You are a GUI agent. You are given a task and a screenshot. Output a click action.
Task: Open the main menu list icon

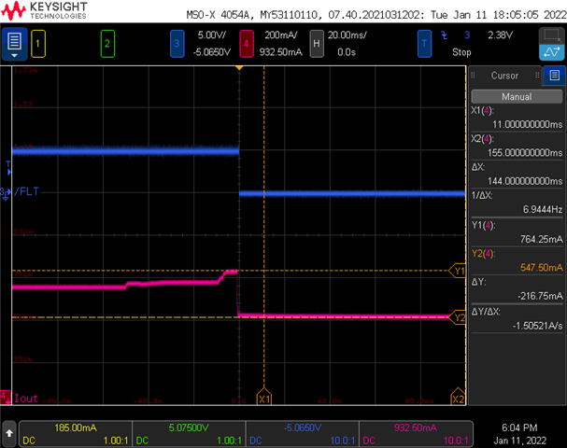click(14, 44)
